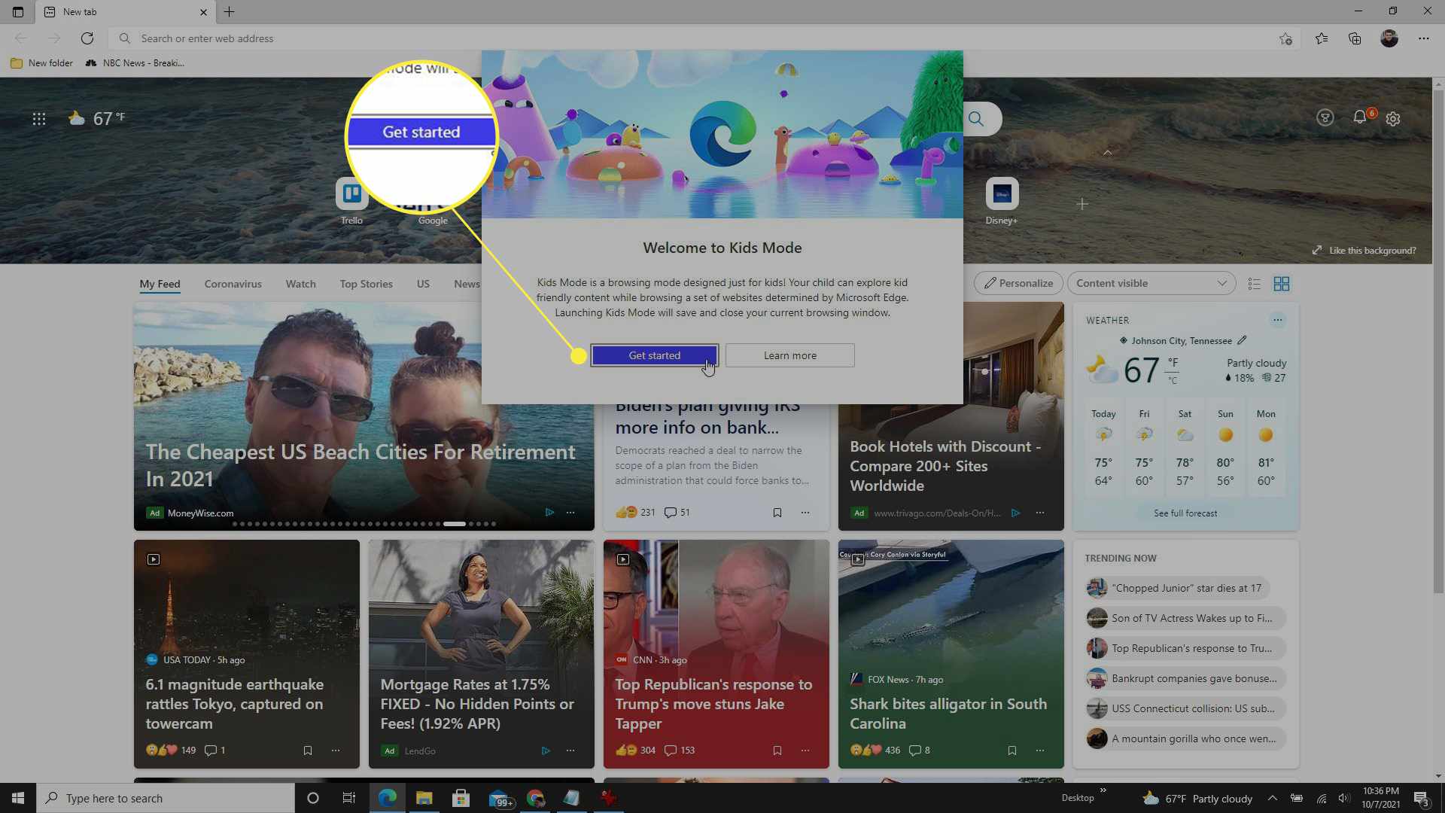The width and height of the screenshot is (1445, 813).
Task: Open Settings and more ellipsis menu
Action: [1424, 38]
